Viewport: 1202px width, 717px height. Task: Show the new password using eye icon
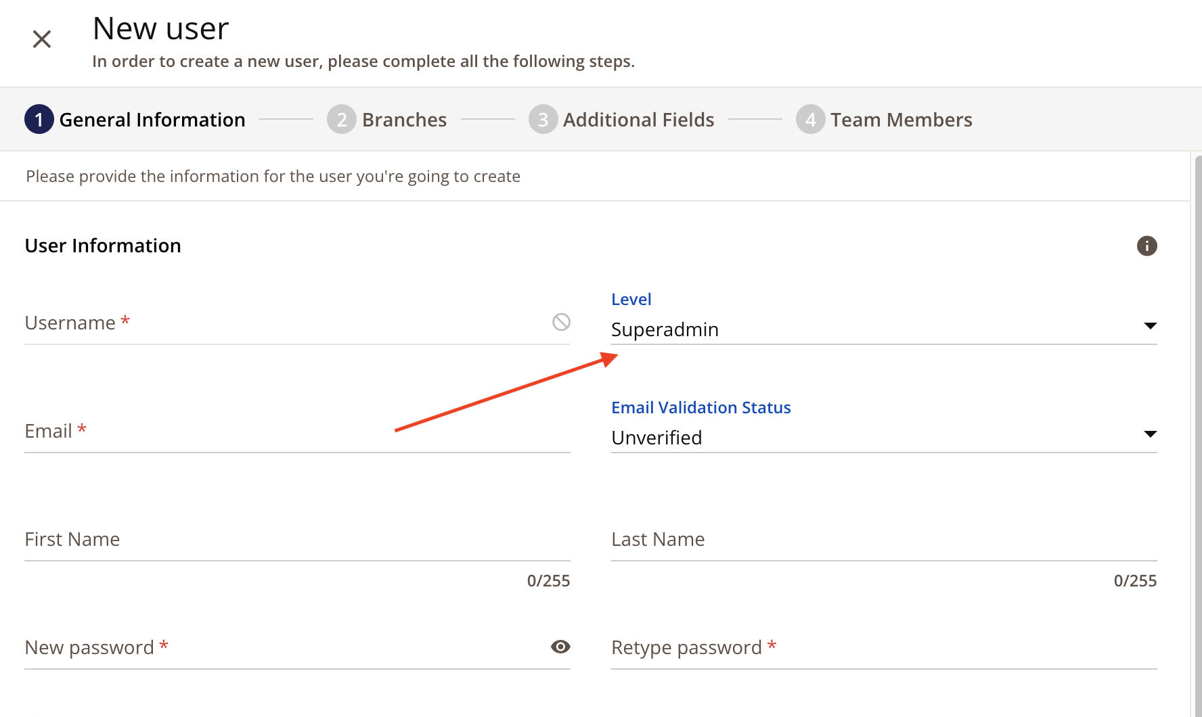click(560, 647)
